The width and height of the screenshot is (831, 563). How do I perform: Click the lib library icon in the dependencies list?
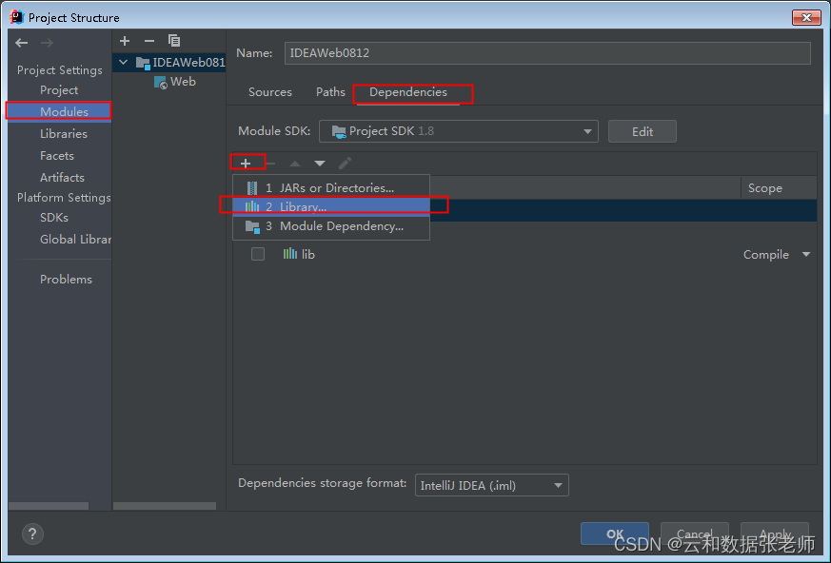(290, 254)
